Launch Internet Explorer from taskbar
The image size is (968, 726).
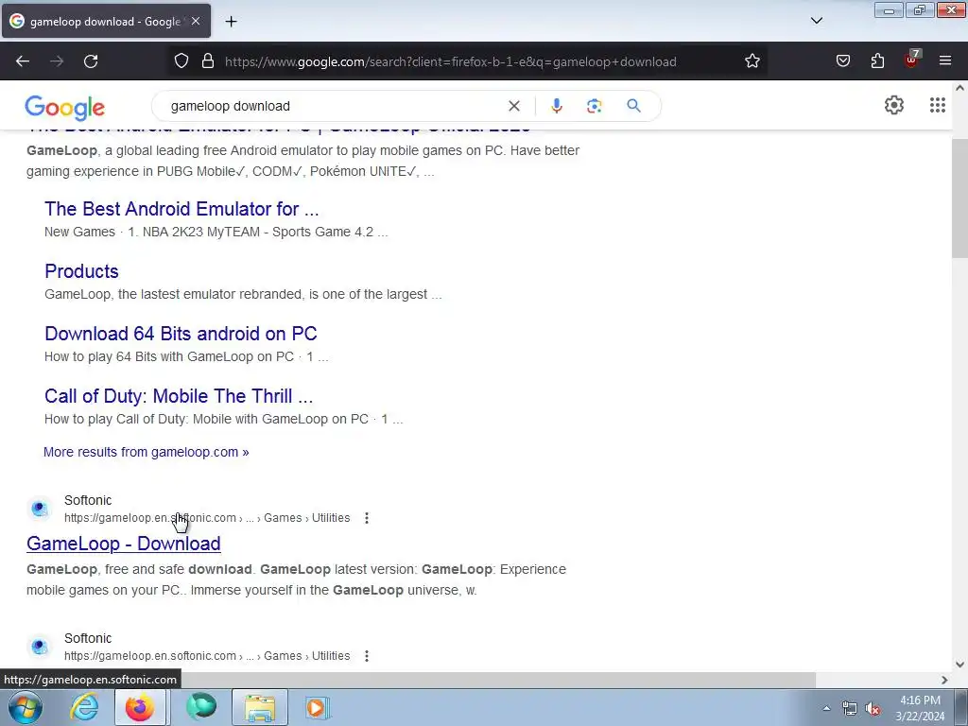pyautogui.click(x=84, y=707)
